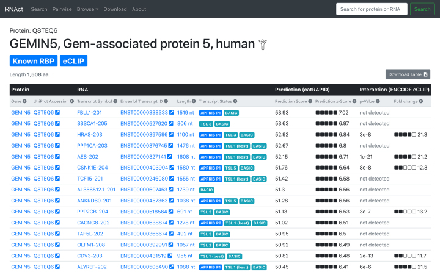This screenshot has height=272, width=440.
Task: Click info icon beside UniProt Accession header
Action: pos(72,101)
